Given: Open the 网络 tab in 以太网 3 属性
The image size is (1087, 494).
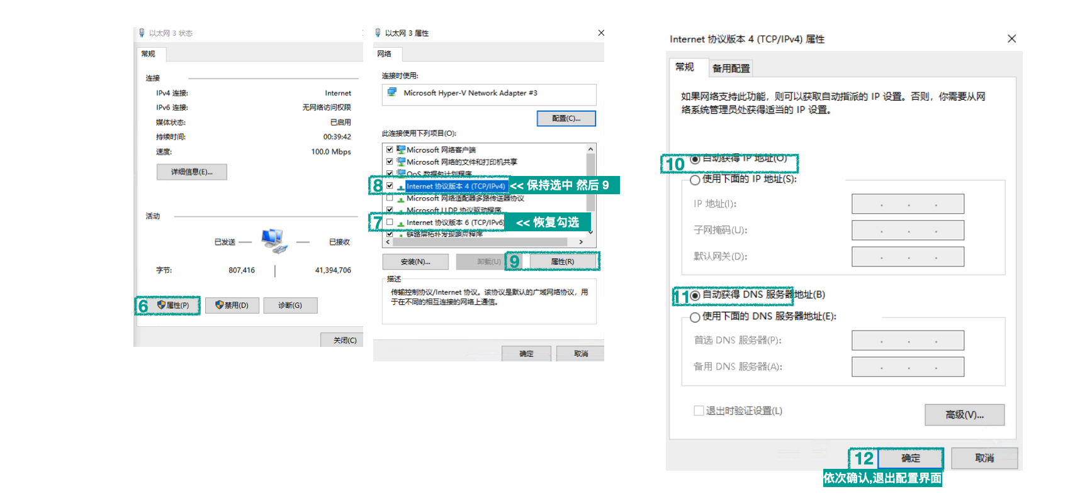Looking at the screenshot, I should click(385, 54).
